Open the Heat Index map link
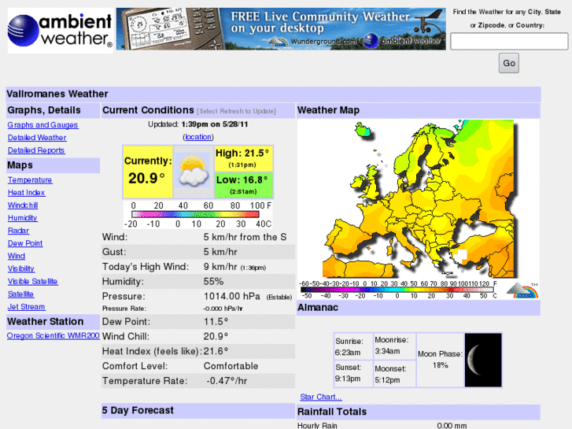572x429 pixels. (26, 192)
